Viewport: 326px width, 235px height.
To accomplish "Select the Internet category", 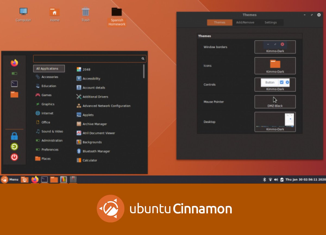I will point(44,113).
